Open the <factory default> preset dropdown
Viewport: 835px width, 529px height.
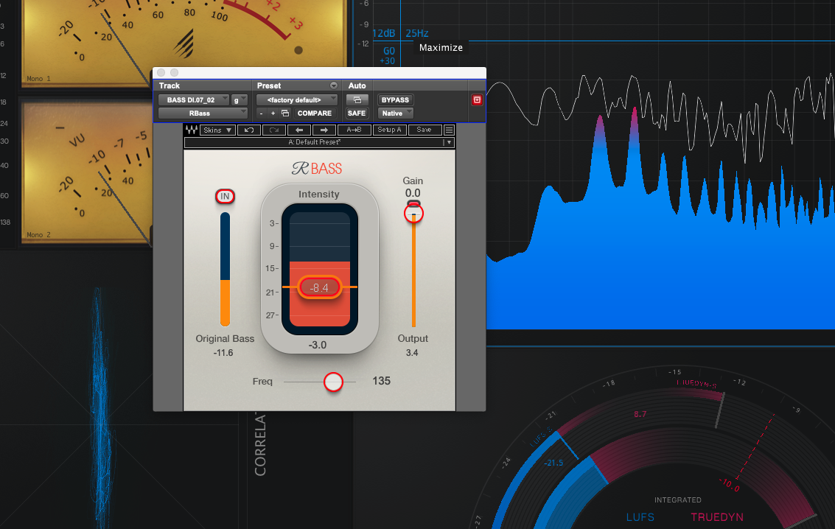pyautogui.click(x=297, y=99)
